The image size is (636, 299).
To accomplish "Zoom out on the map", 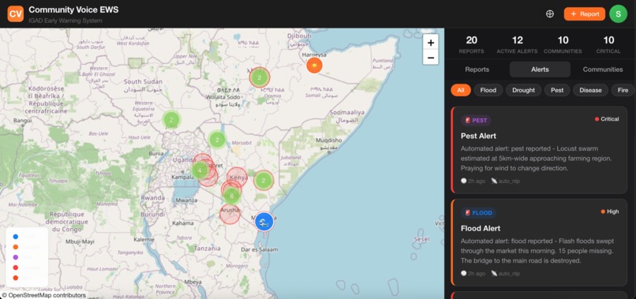I will [430, 58].
